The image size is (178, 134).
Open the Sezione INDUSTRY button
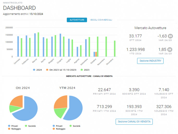coord(150,61)
